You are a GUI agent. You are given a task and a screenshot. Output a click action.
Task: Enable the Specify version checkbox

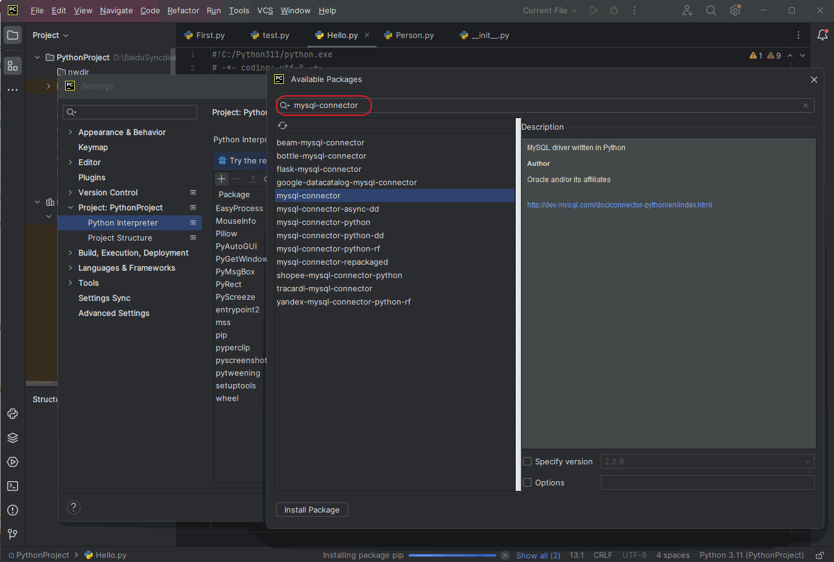[x=527, y=461]
